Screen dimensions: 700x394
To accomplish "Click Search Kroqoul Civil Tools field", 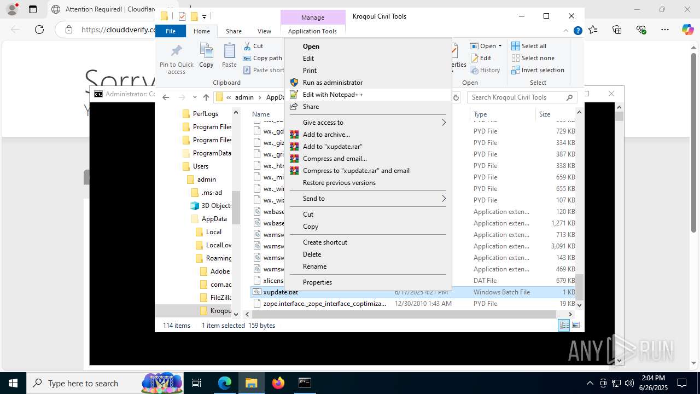I will pos(521,97).
